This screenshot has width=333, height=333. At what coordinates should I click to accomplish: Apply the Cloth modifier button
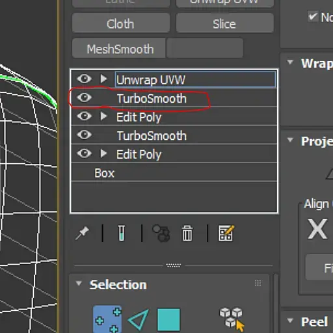tap(121, 23)
